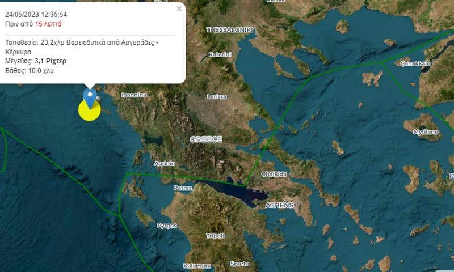The width and height of the screenshot is (454, 272).
Task: Click the Larissa city label
Action: (x=217, y=96)
